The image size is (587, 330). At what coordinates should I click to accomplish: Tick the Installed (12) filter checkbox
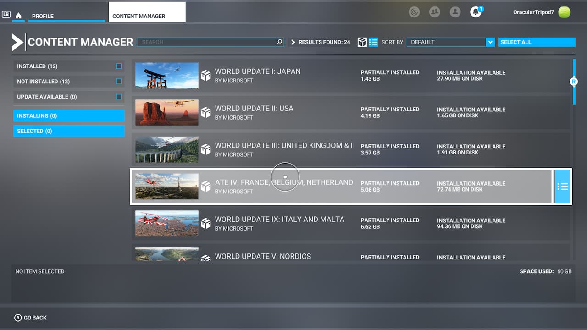[x=119, y=66]
